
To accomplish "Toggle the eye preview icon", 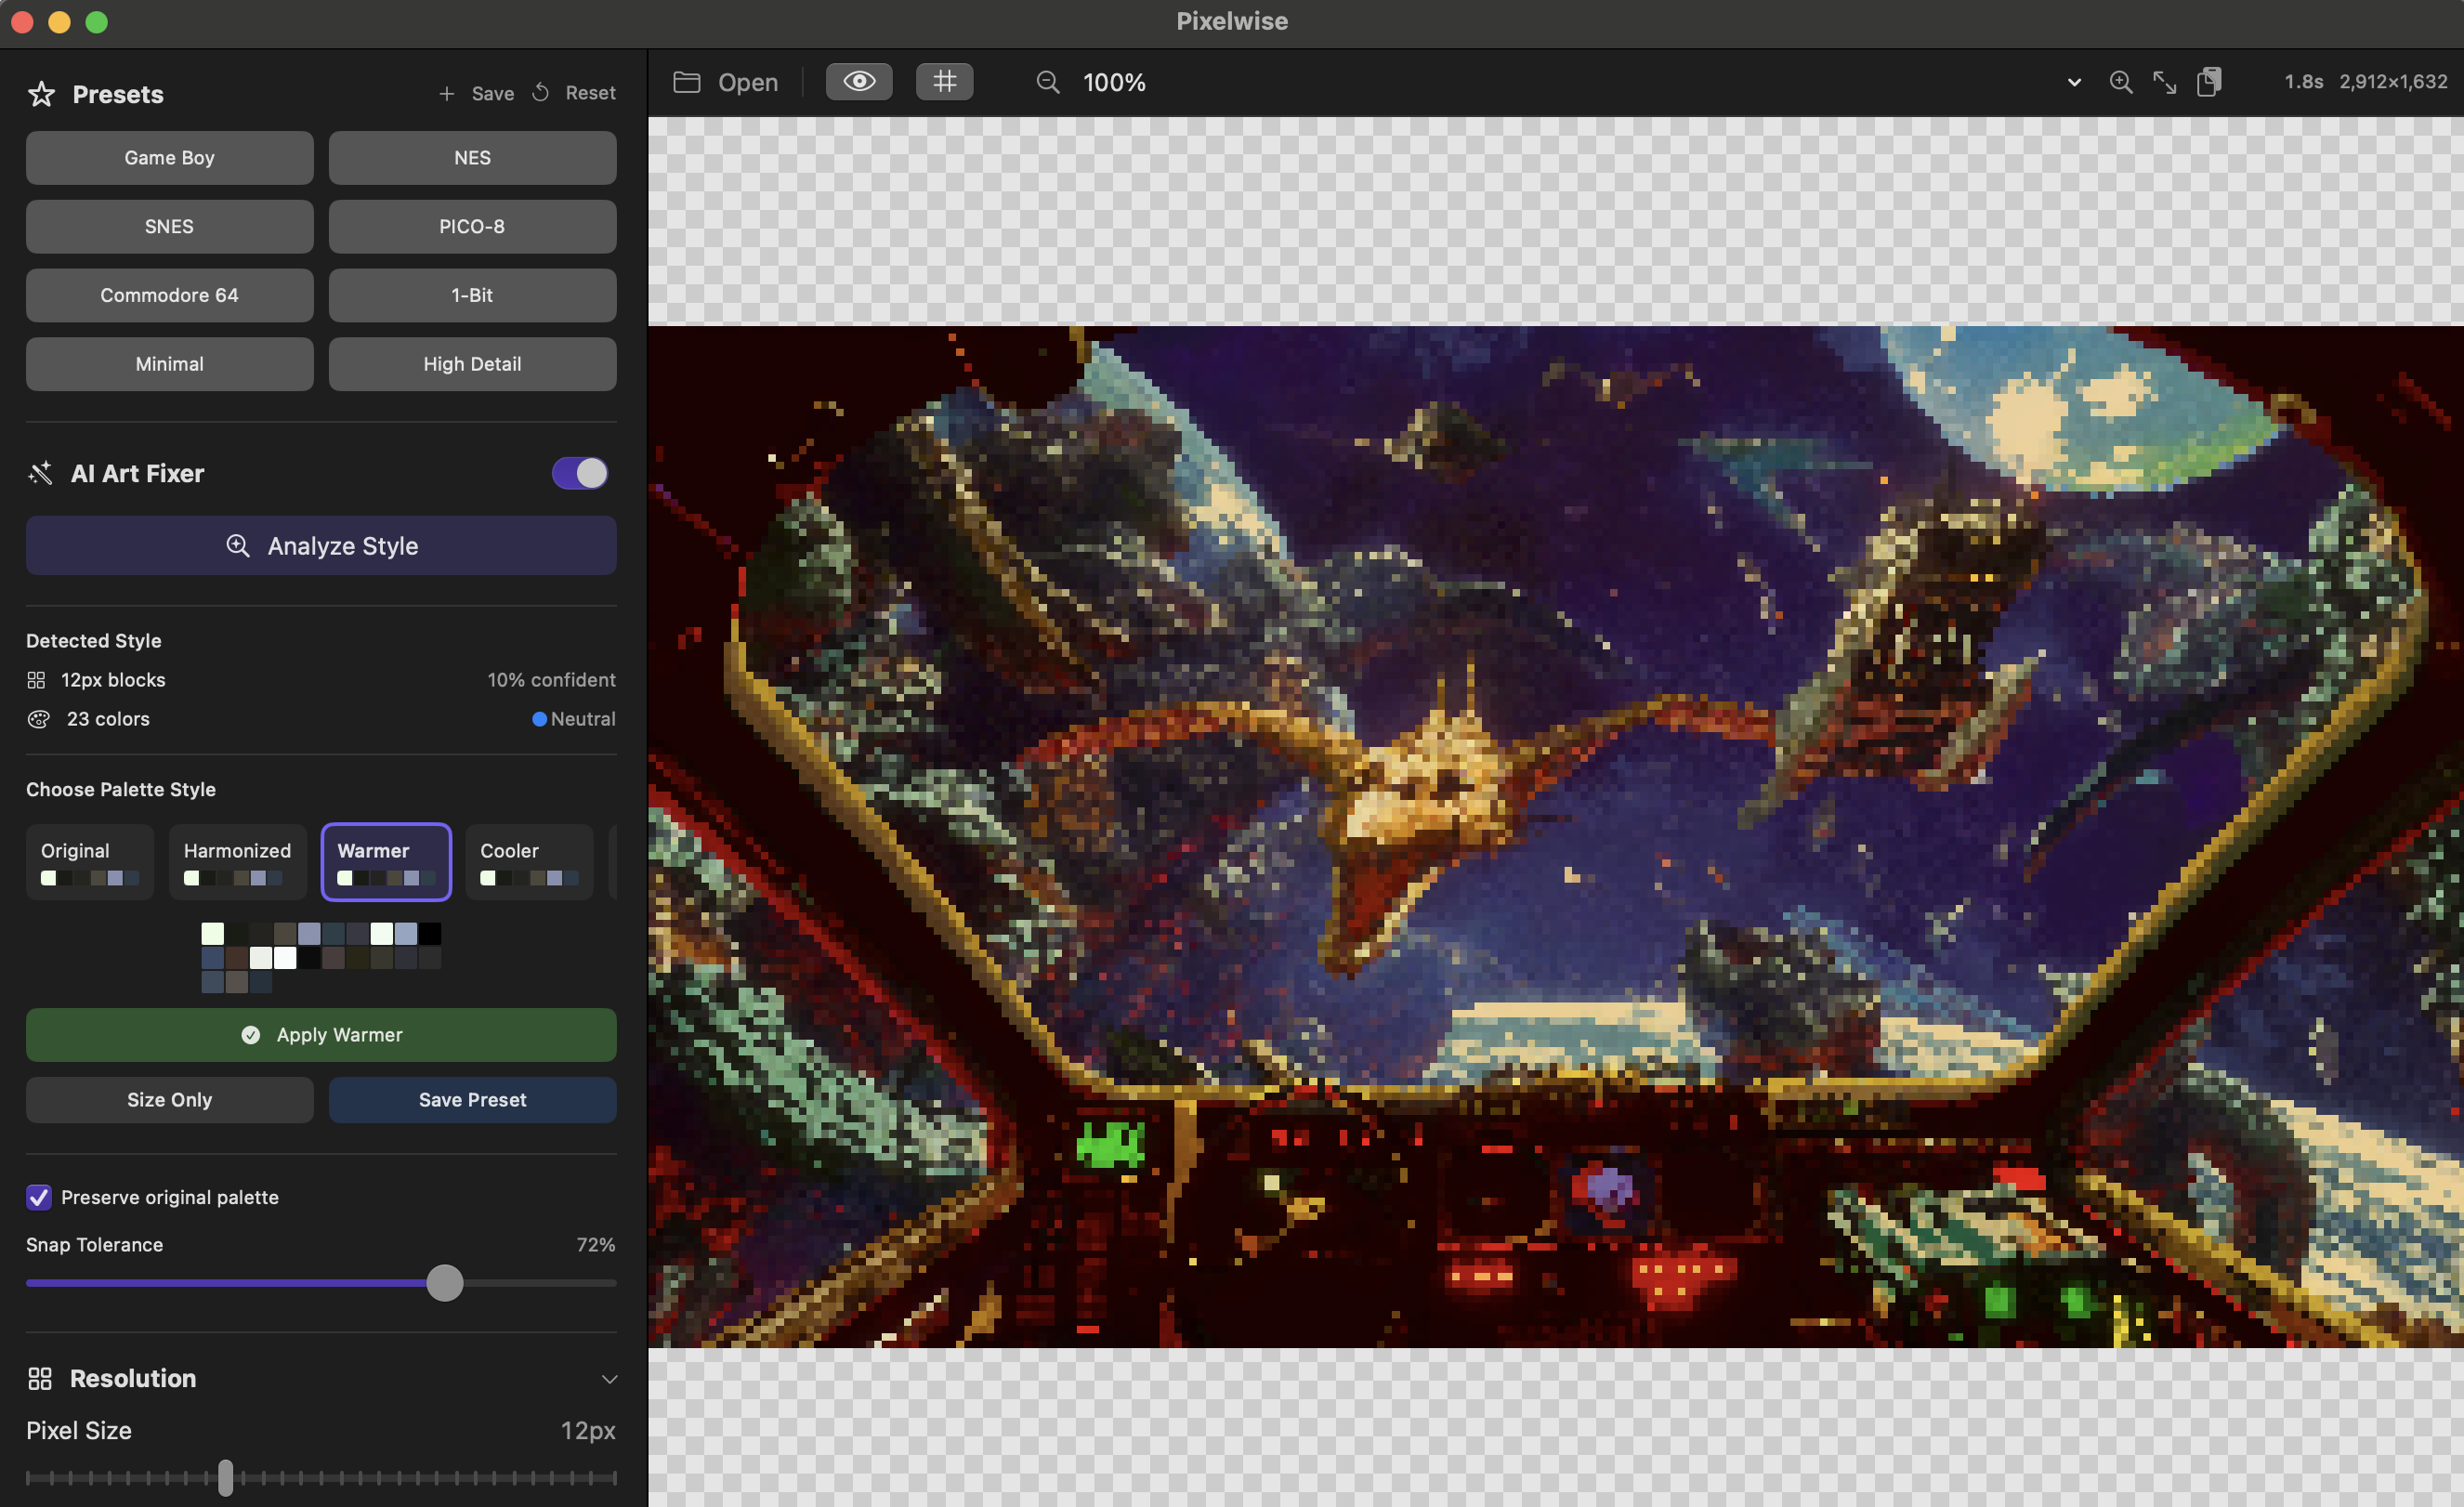I will [859, 82].
